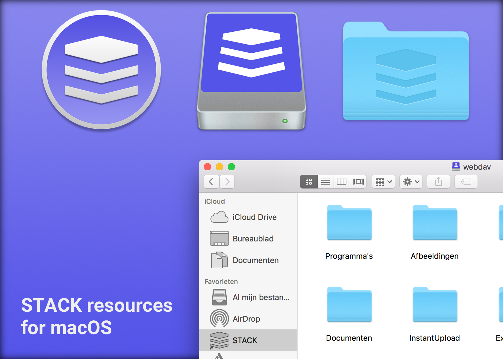Click the circular STACK app logo
The height and width of the screenshot is (359, 503).
[x=102, y=70]
